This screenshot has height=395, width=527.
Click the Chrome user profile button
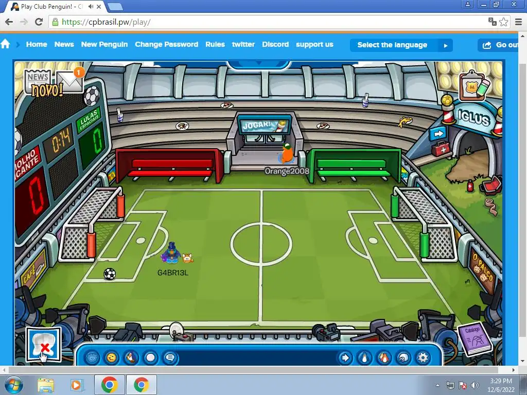[x=467, y=4]
